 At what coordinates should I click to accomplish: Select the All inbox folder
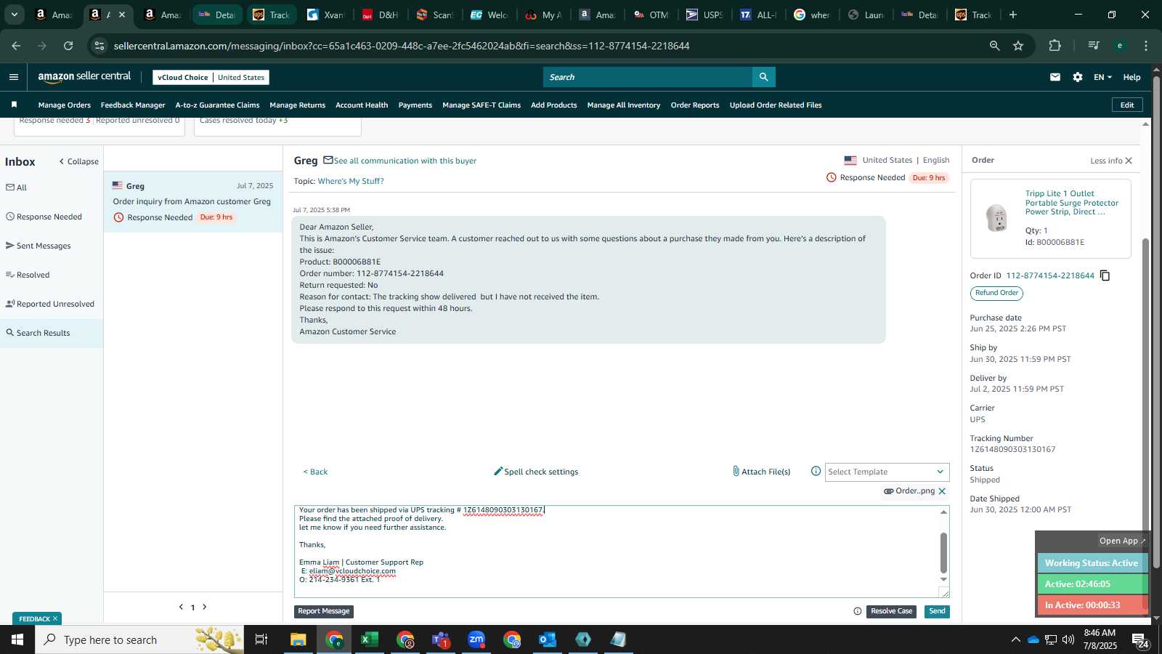pyautogui.click(x=17, y=187)
